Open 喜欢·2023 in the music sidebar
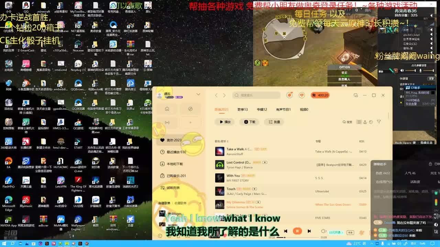 click(179, 140)
